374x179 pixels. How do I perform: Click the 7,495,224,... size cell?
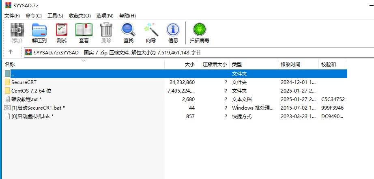pos(181,91)
